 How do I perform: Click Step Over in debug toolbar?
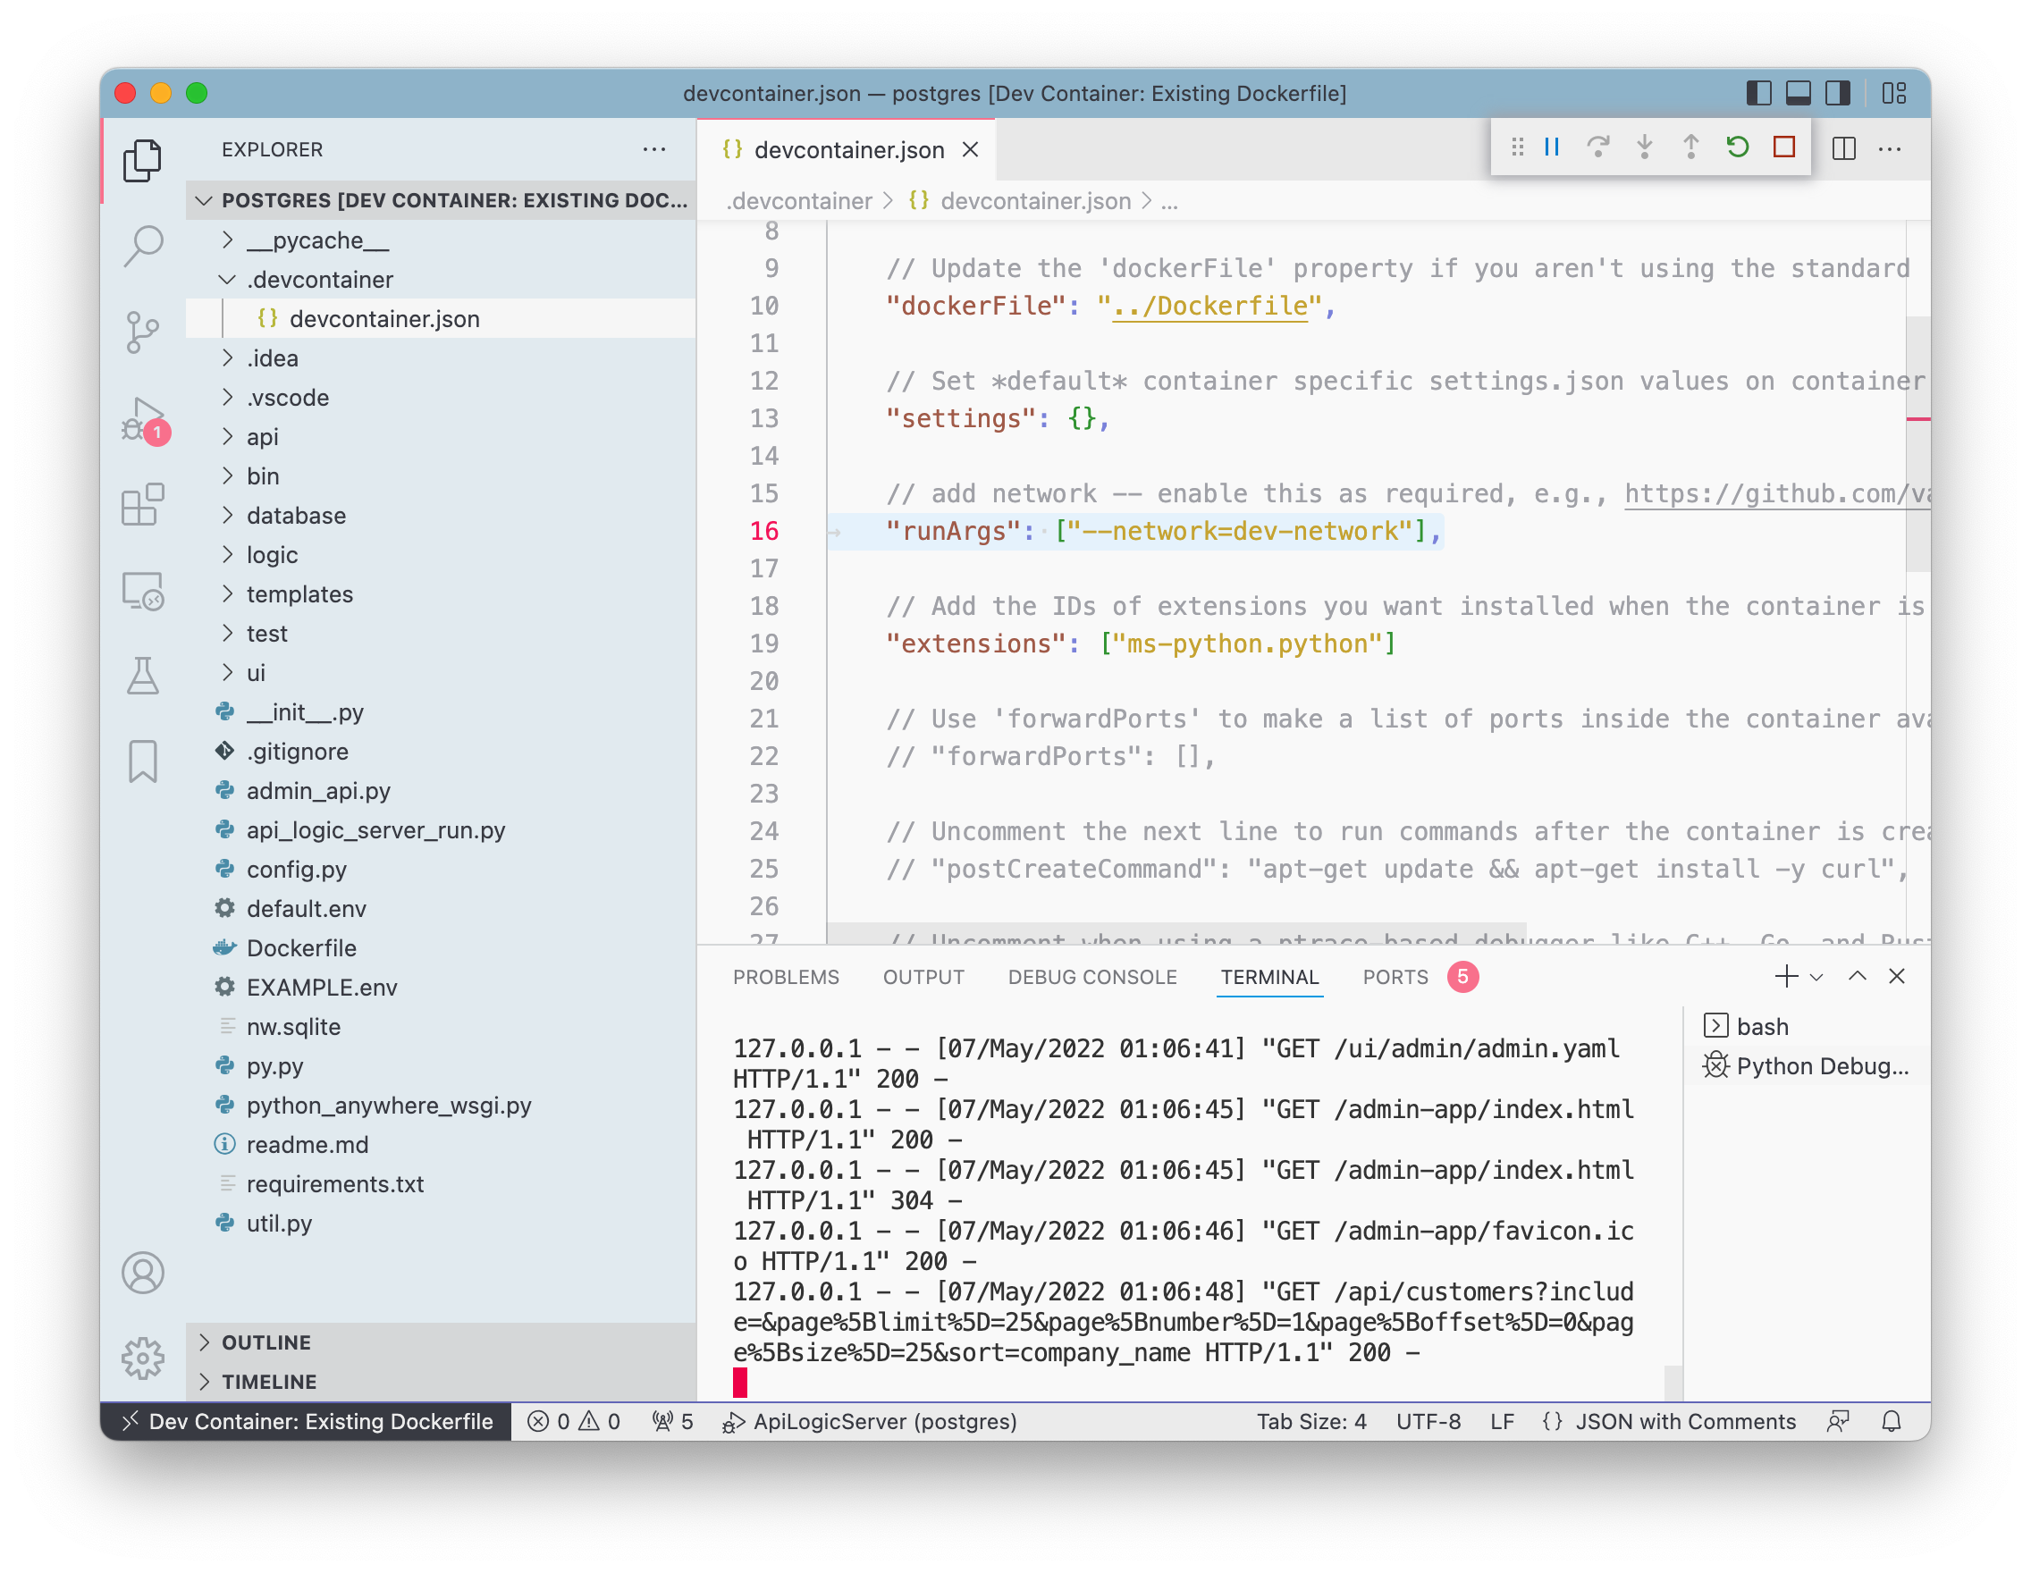(x=1597, y=147)
